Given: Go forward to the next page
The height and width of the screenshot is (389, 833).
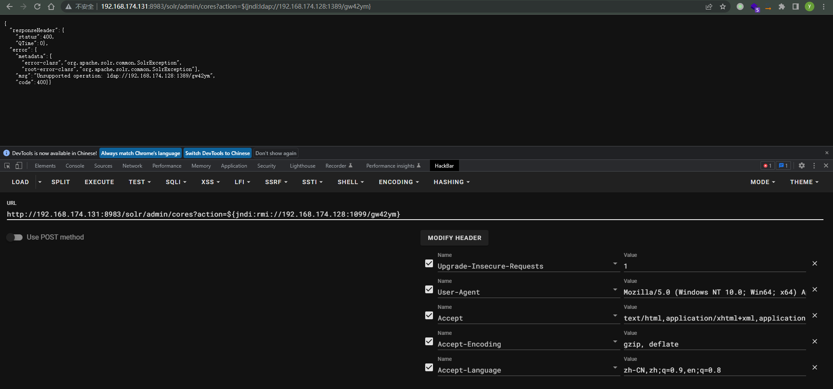Looking at the screenshot, I should 23,6.
